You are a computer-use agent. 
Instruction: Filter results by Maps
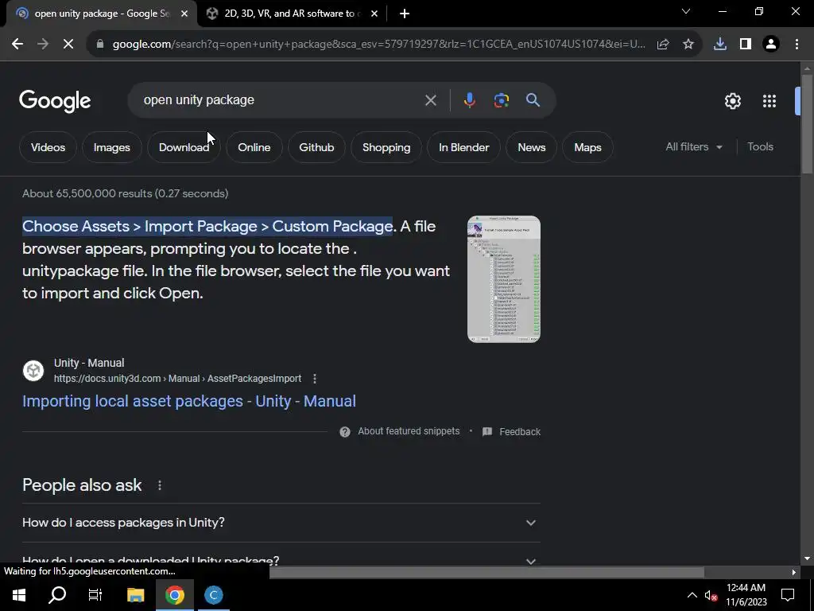coord(587,147)
